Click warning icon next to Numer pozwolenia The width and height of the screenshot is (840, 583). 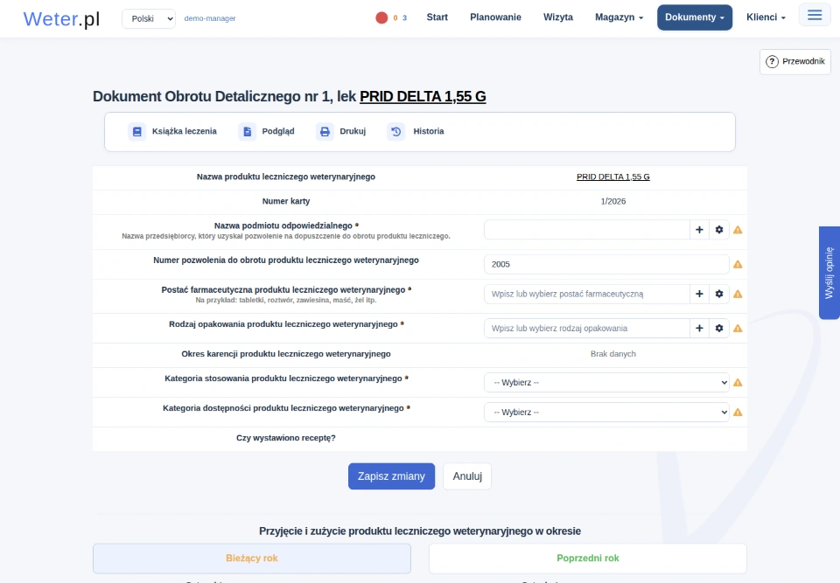(738, 265)
